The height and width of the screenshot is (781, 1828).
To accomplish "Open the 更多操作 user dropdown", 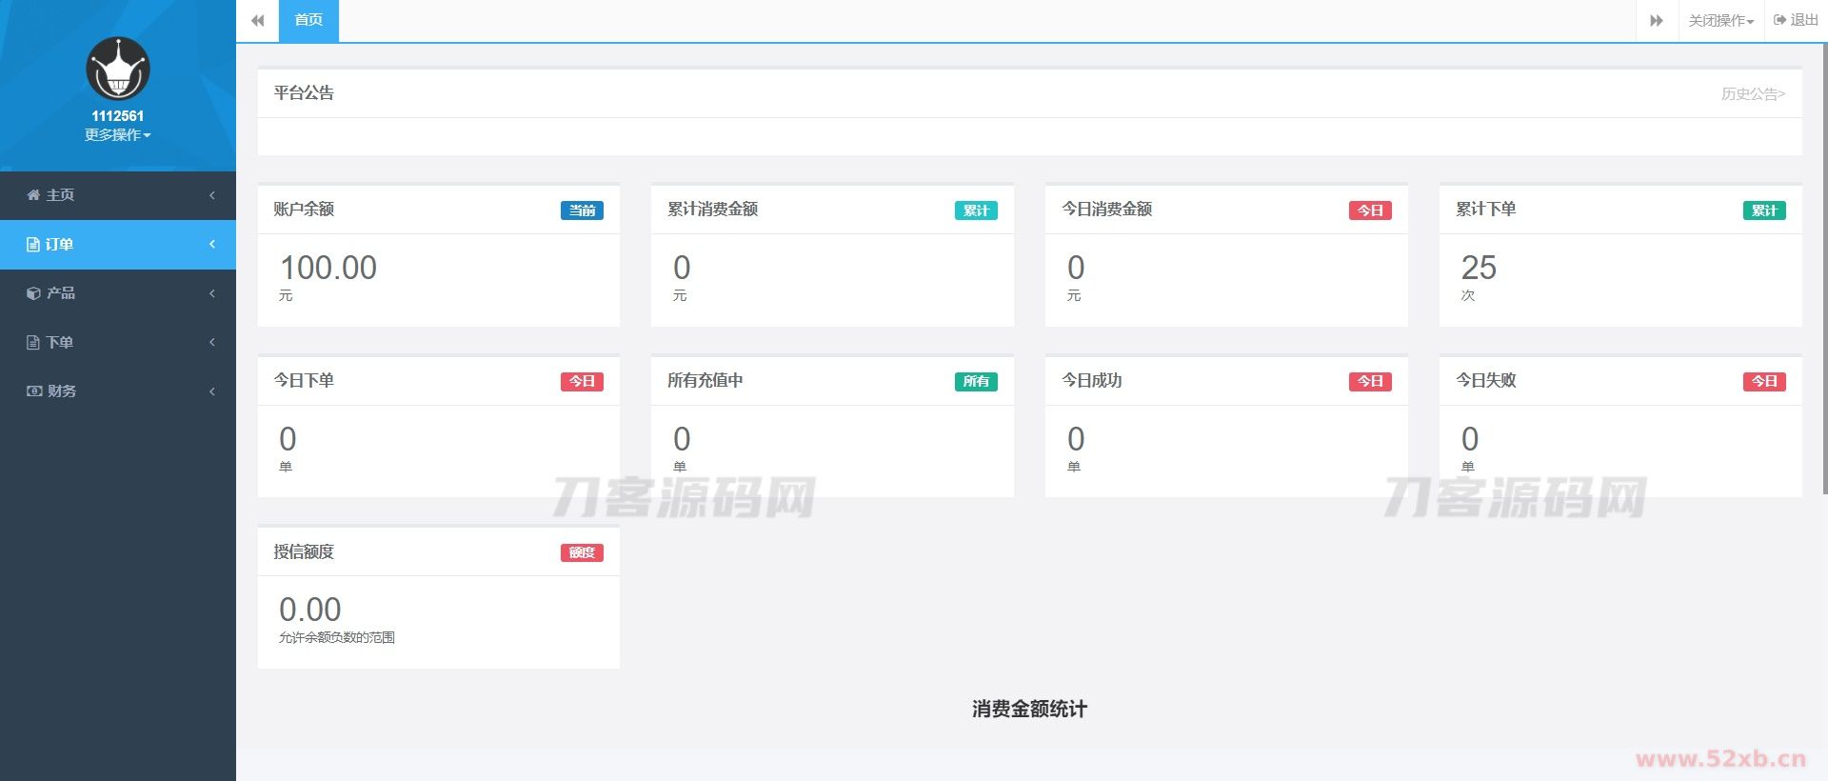I will click(117, 135).
